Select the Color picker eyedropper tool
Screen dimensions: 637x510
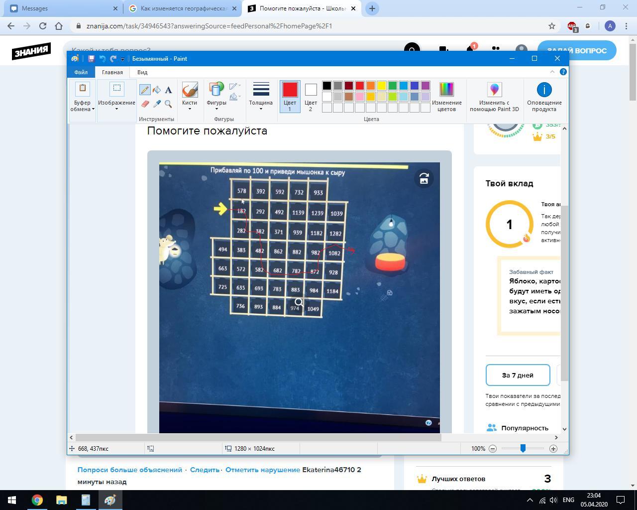(157, 104)
